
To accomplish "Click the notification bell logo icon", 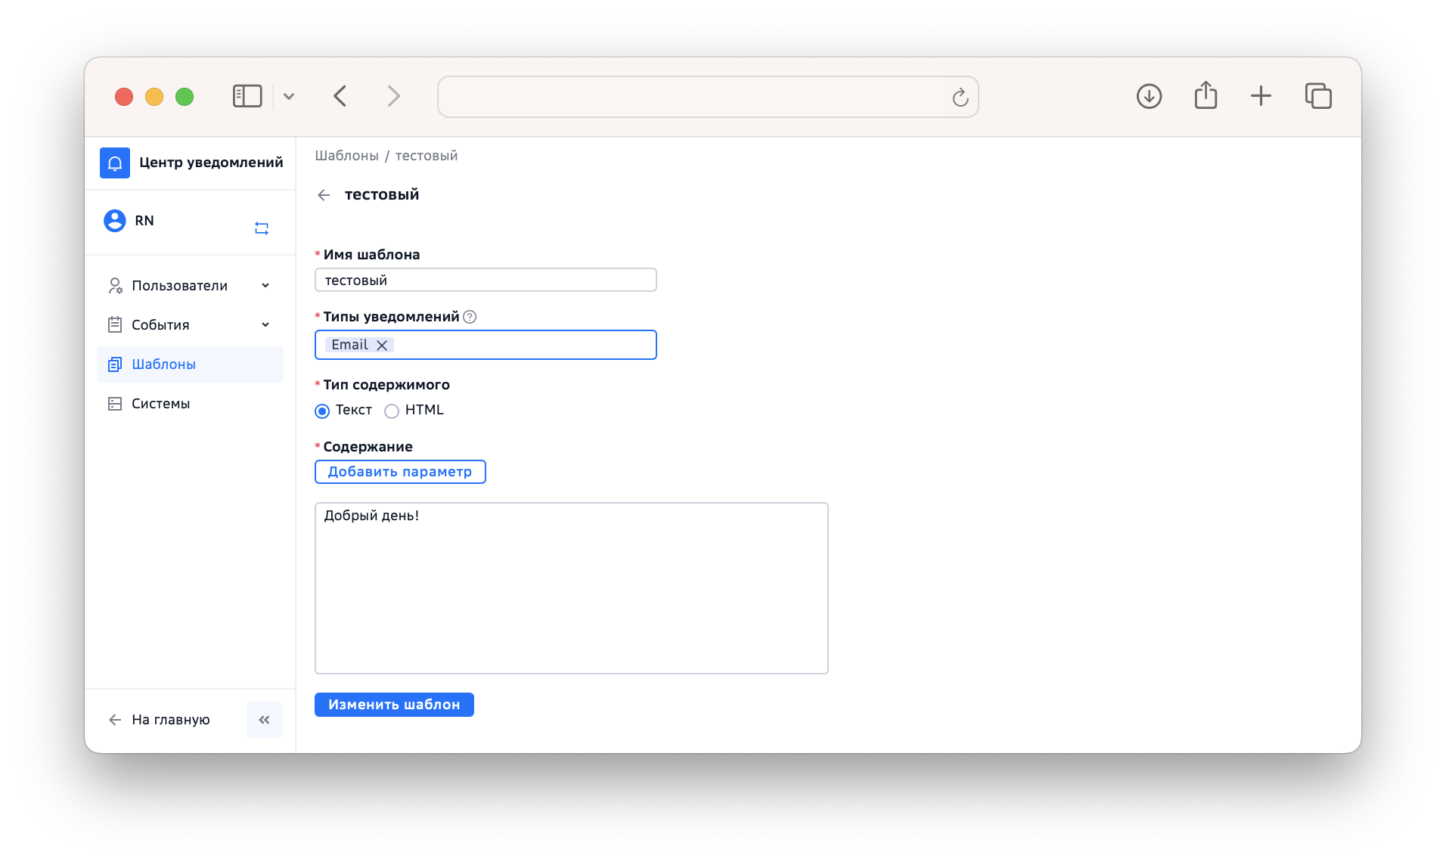I will [x=115, y=163].
